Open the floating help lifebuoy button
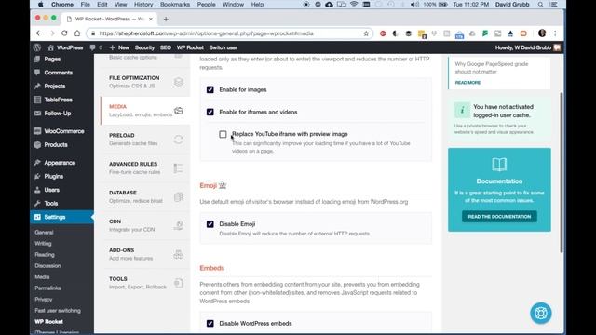 point(540,313)
